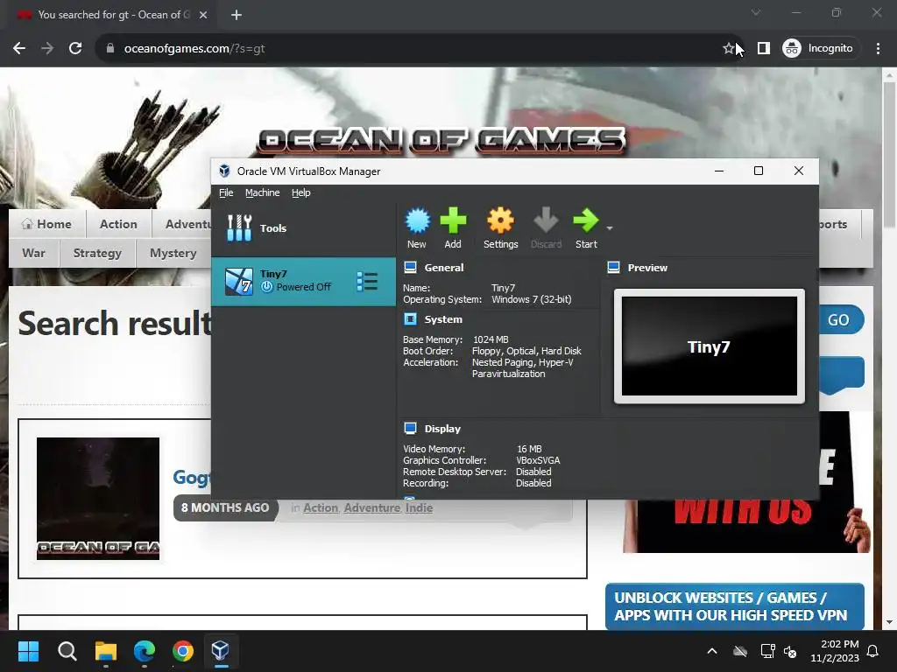Open the Machine menu in VirtualBox
The image size is (897, 672).
pos(263,192)
